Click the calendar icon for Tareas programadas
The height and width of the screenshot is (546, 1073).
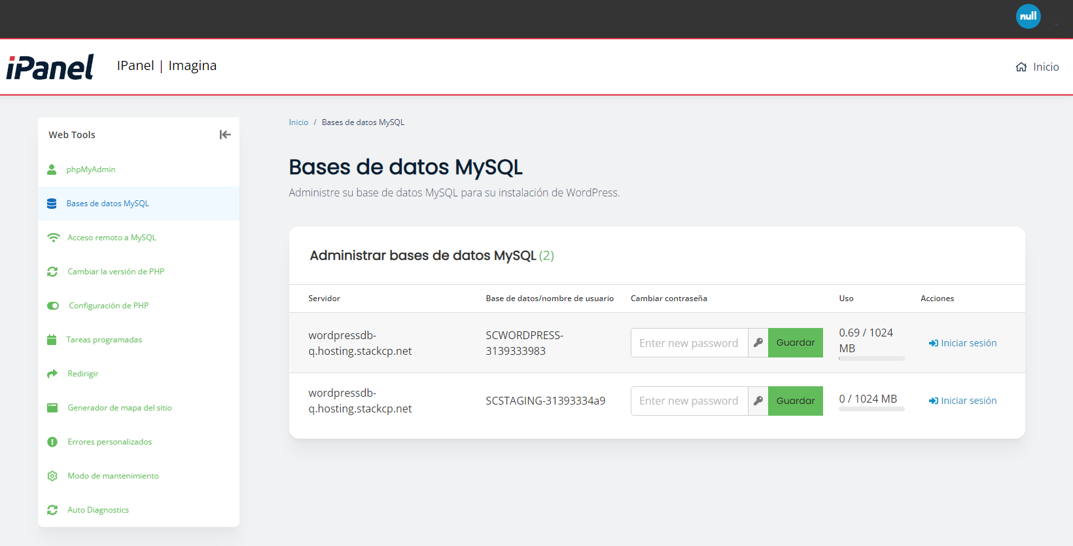52,340
